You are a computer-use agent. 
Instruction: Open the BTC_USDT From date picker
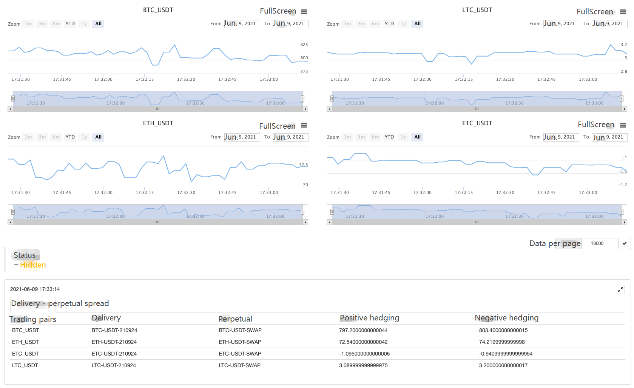242,24
